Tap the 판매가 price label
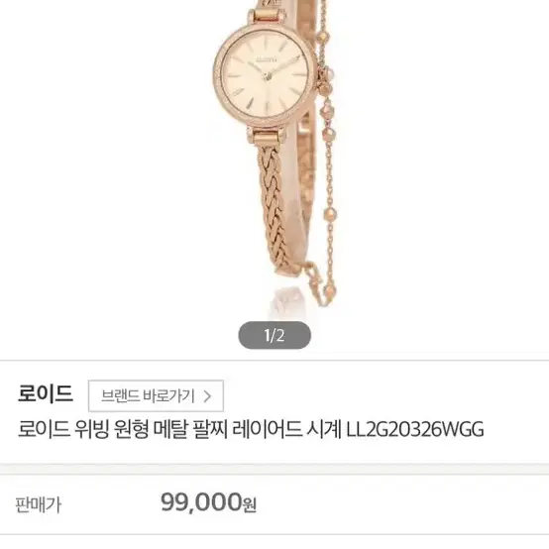Viewport: 549px width, 549px height. pyautogui.click(x=39, y=504)
